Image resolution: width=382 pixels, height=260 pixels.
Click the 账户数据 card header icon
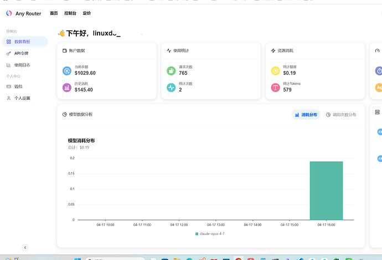coord(65,50)
